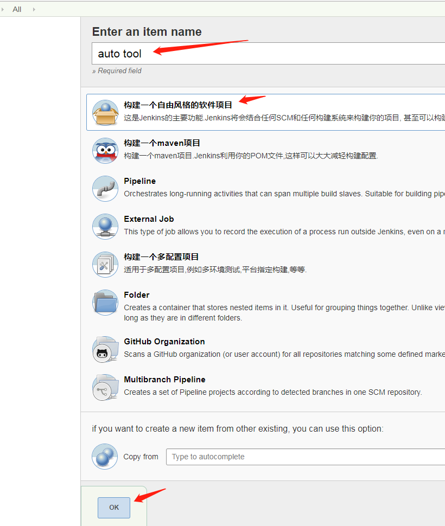Select the GitHub Organization octocat icon

pyautogui.click(x=105, y=350)
